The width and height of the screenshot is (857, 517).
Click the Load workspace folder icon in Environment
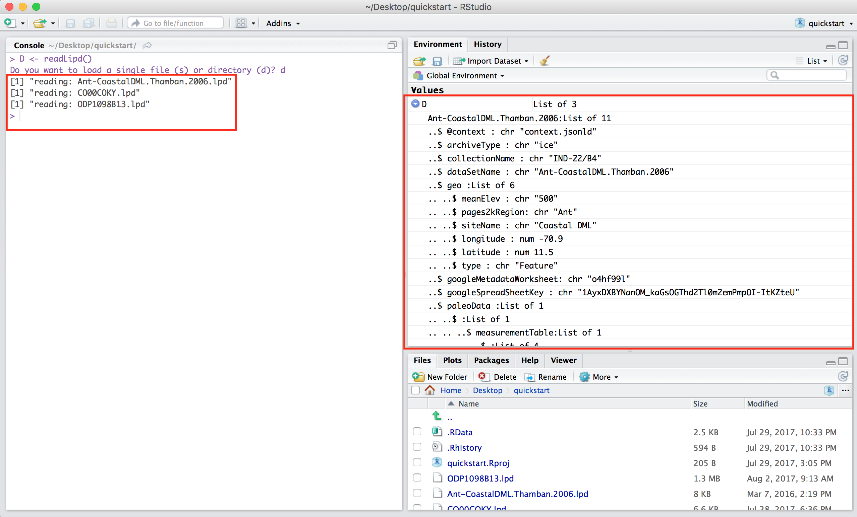(x=419, y=61)
